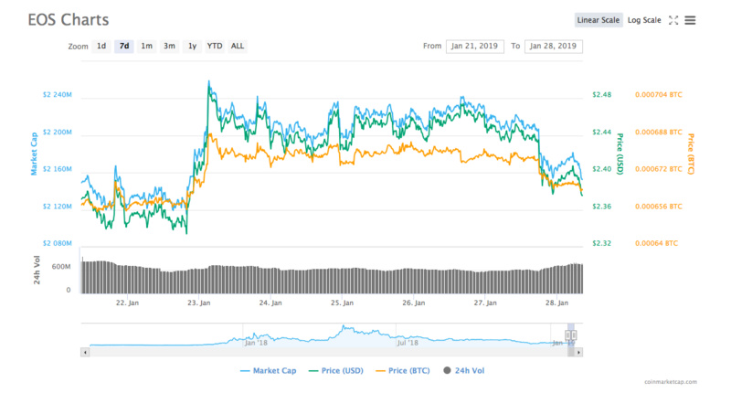Click the navigator right scroll arrow
731x393 pixels.
coord(578,353)
